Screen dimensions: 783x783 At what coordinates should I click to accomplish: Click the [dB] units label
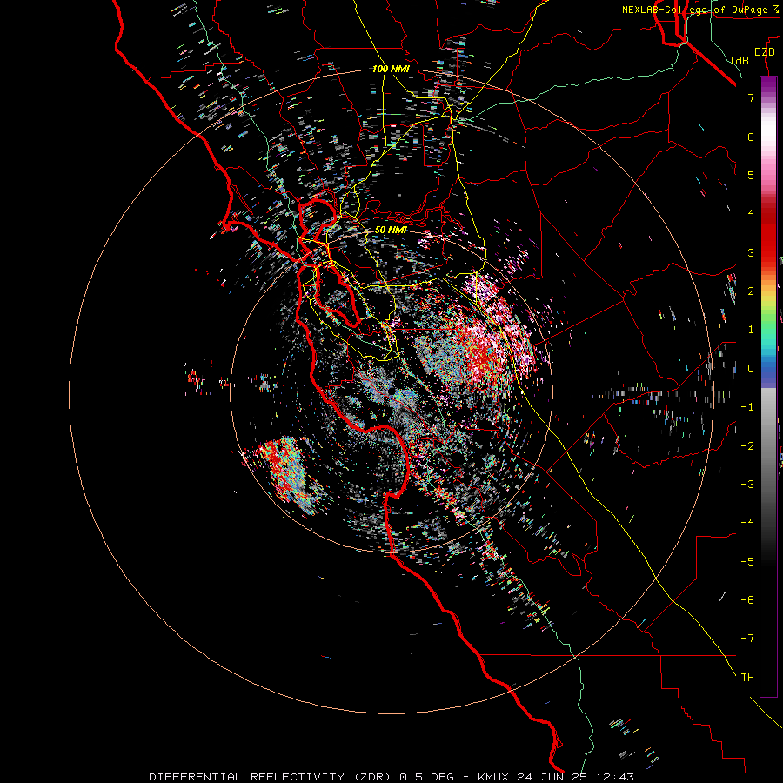[x=742, y=60]
